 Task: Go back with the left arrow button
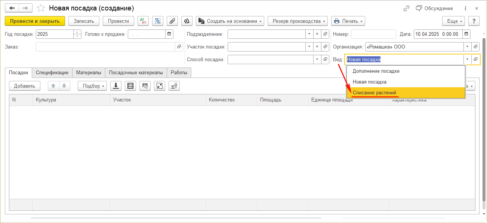pos(12,8)
